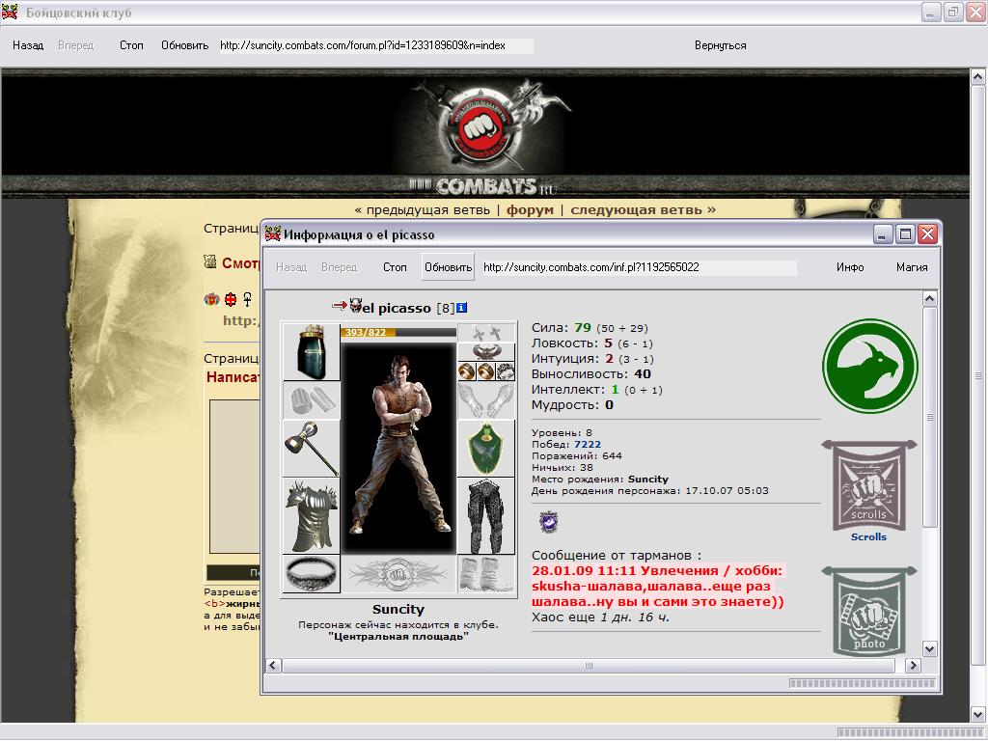Viewport: 988px width, 741px height.
Task: Click the silver belt equipment slot
Action: [311, 573]
